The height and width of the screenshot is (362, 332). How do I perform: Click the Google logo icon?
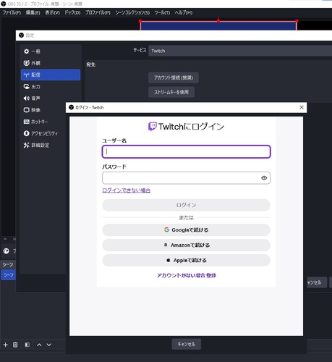[166, 230]
